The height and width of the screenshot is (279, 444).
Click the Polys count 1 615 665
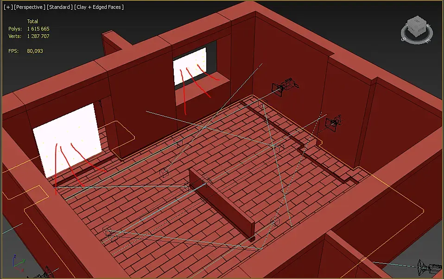(38, 29)
